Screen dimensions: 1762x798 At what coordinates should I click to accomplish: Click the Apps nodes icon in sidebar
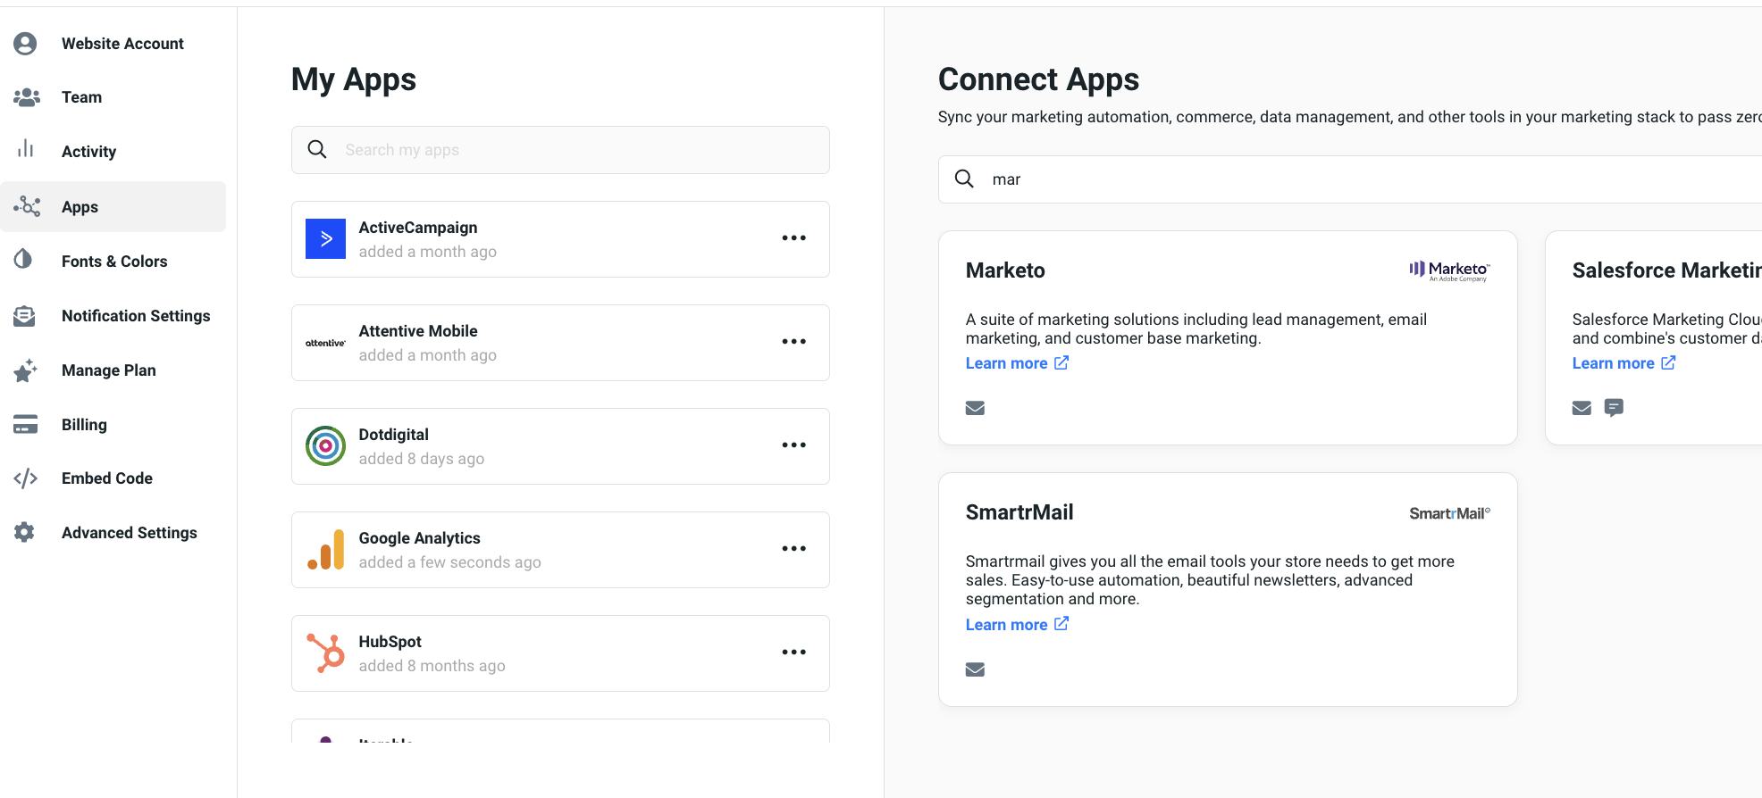point(27,207)
